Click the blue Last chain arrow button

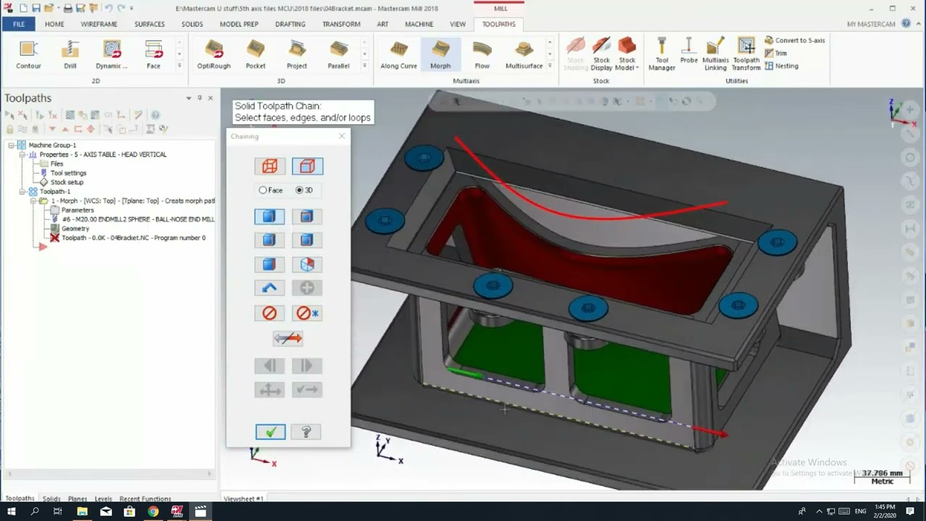pos(270,288)
